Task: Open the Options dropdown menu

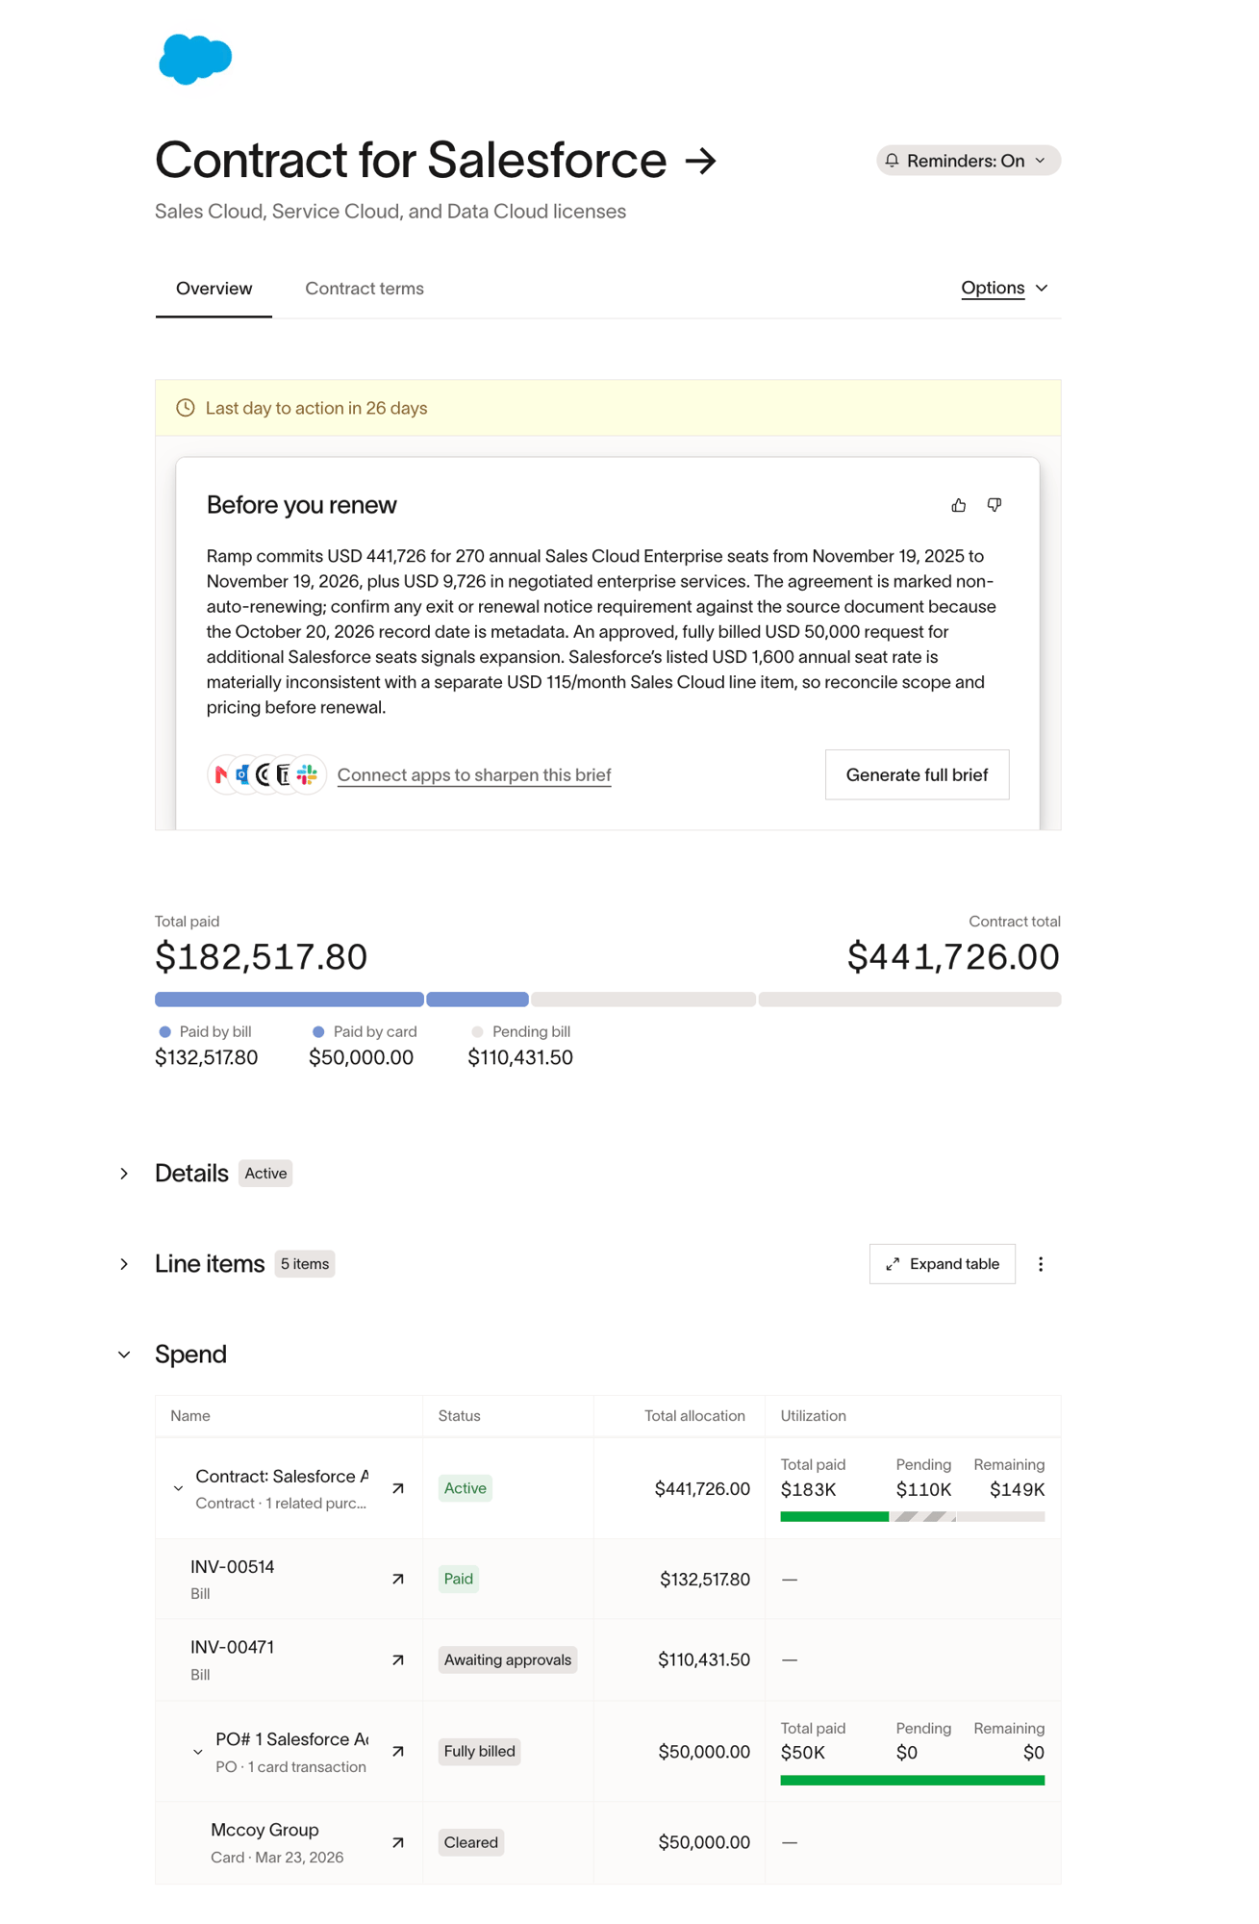Action: [x=1004, y=288]
